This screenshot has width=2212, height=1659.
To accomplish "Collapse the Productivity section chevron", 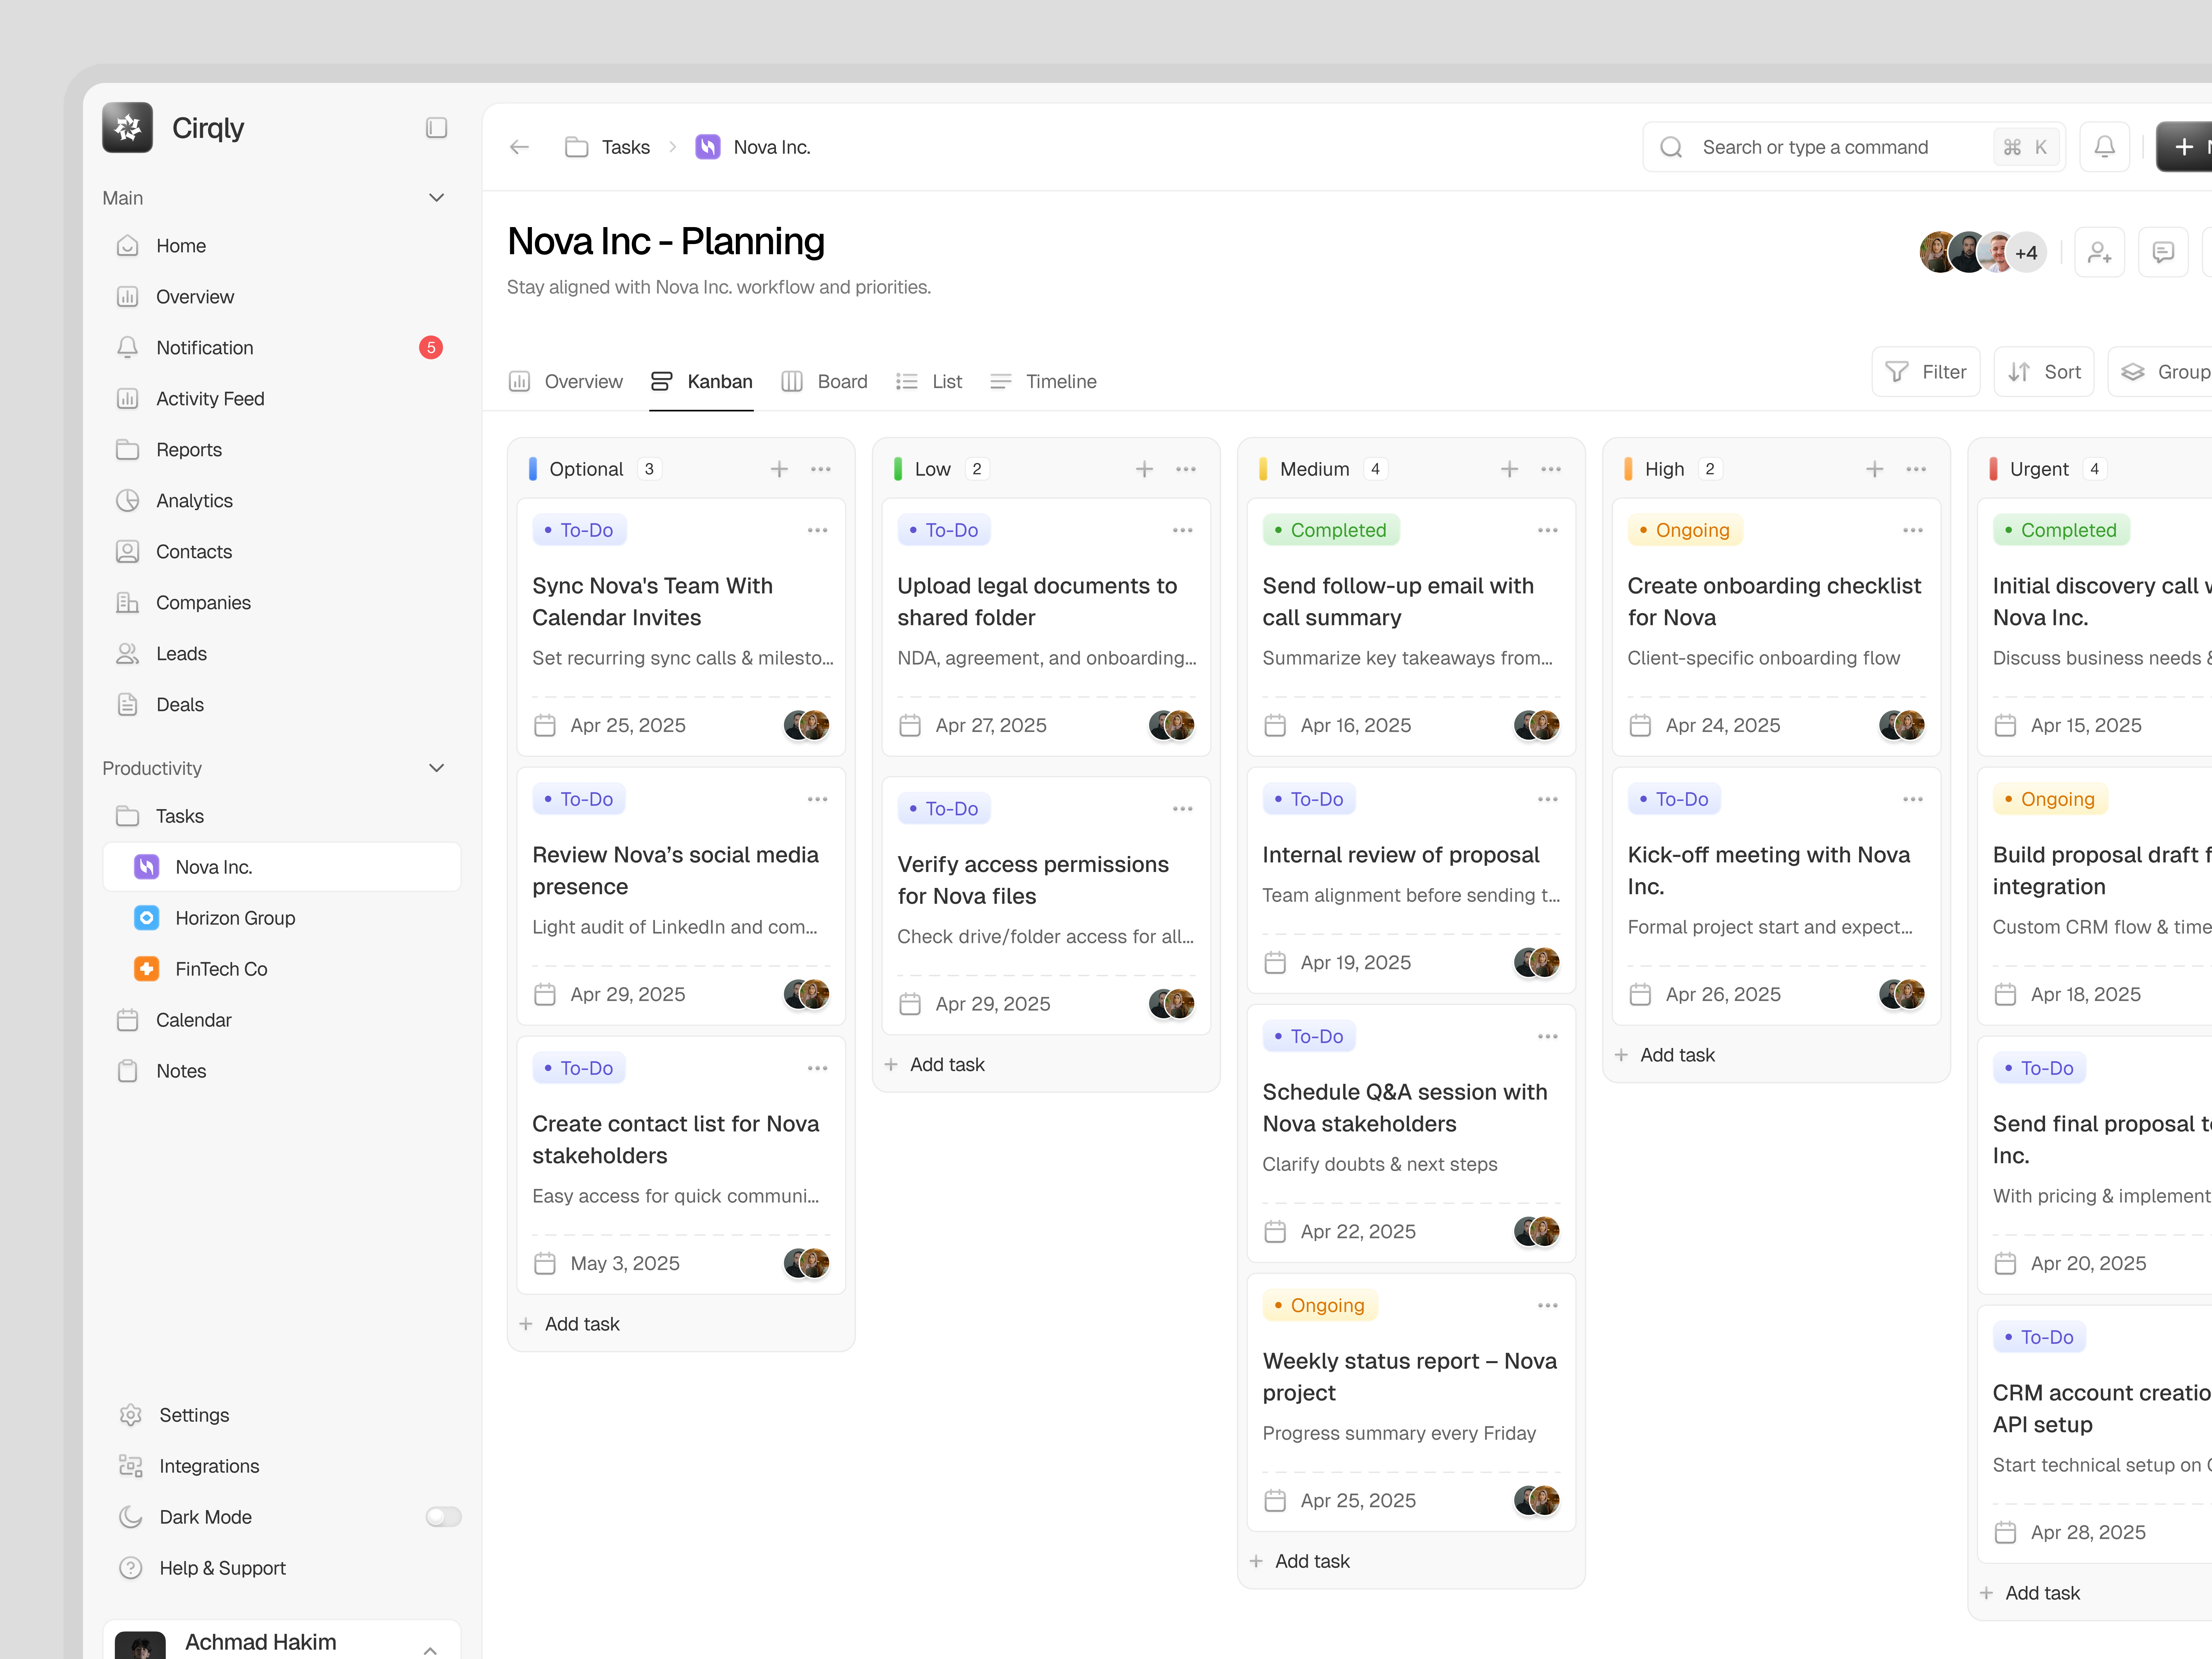I will [436, 768].
